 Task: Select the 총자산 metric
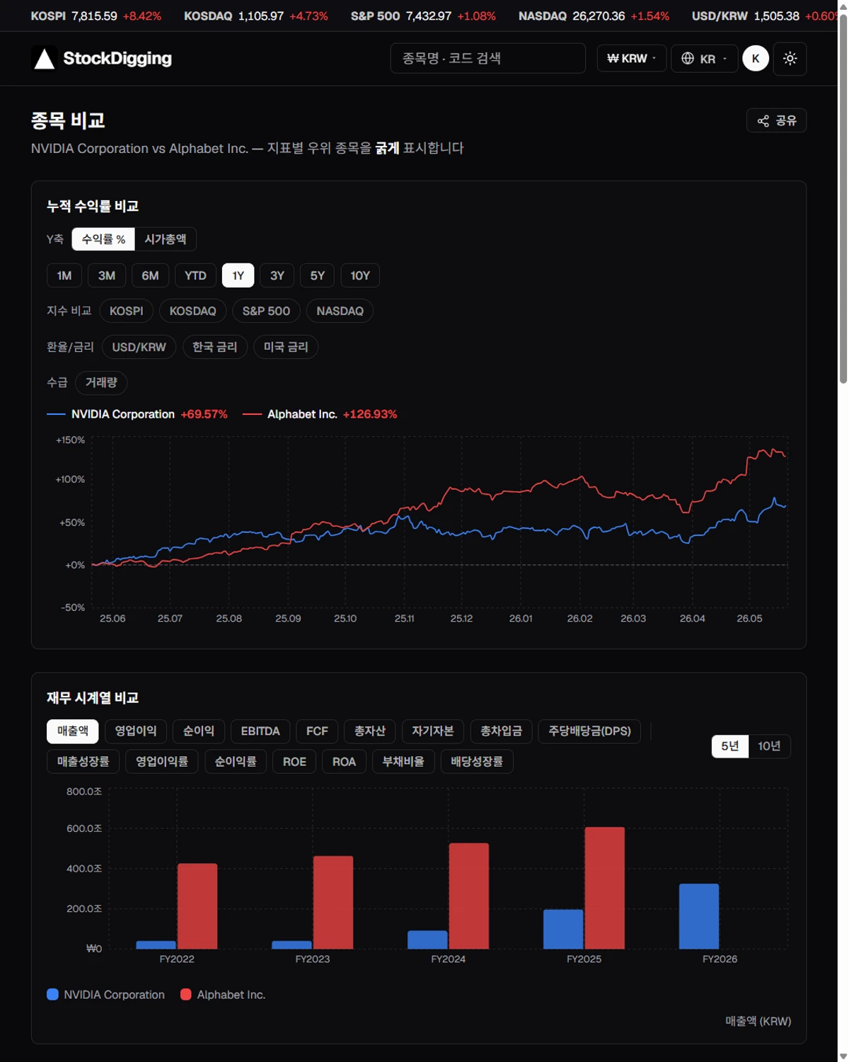coord(370,731)
